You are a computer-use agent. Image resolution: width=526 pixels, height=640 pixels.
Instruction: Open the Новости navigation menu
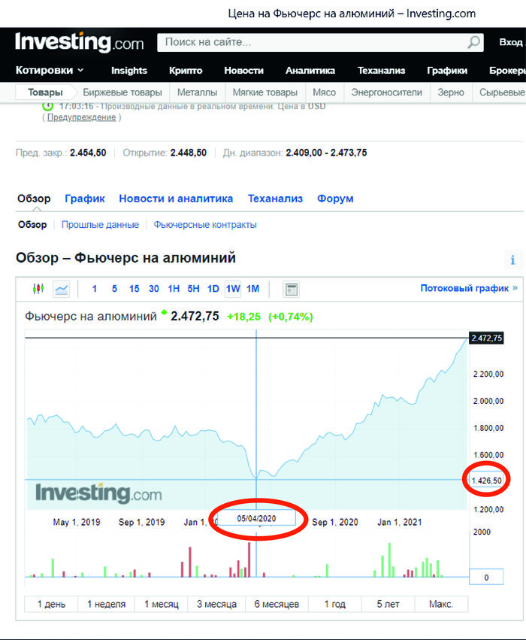coord(243,71)
